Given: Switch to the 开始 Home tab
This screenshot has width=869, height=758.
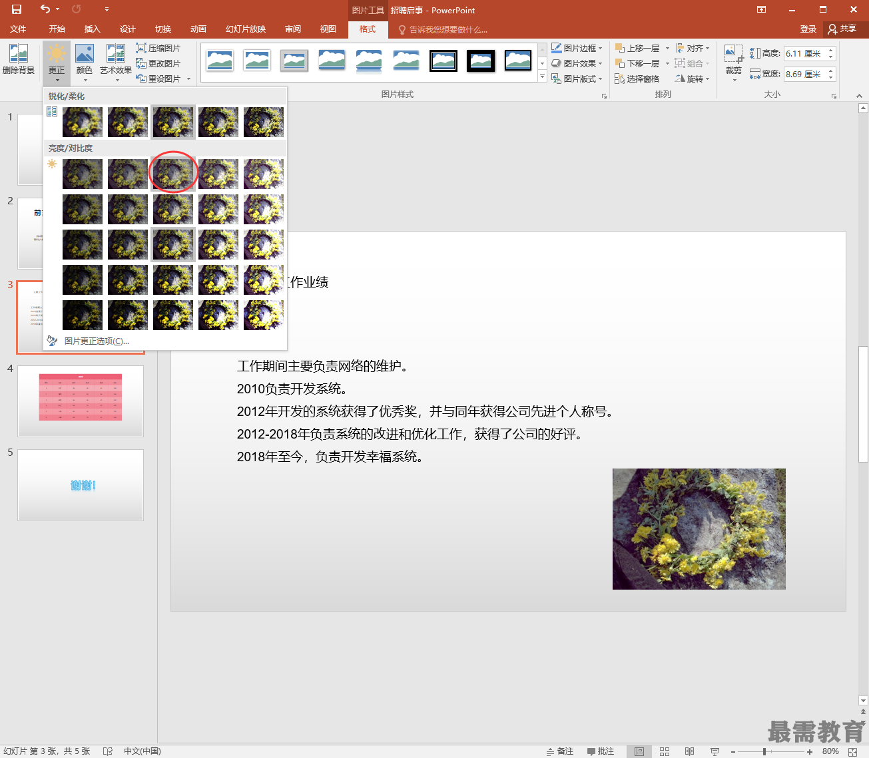Looking at the screenshot, I should pos(57,29).
